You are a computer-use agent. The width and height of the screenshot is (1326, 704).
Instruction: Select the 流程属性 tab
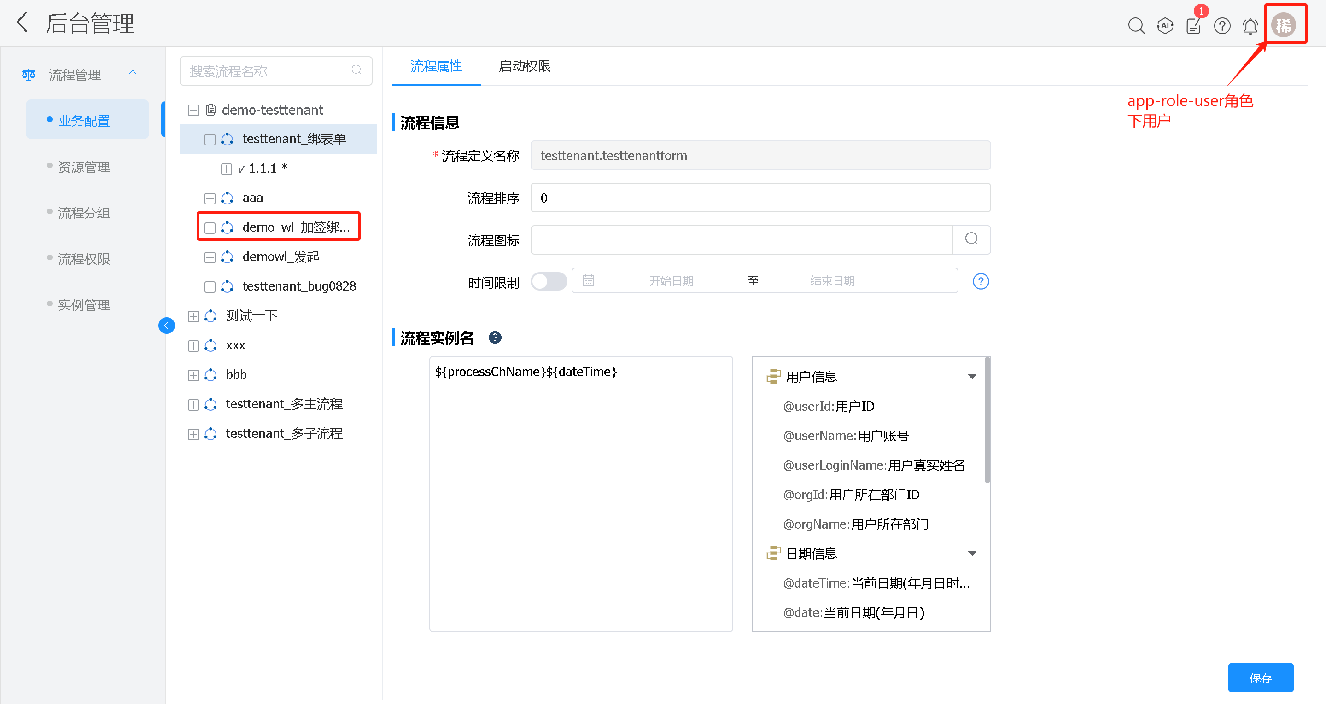(436, 66)
